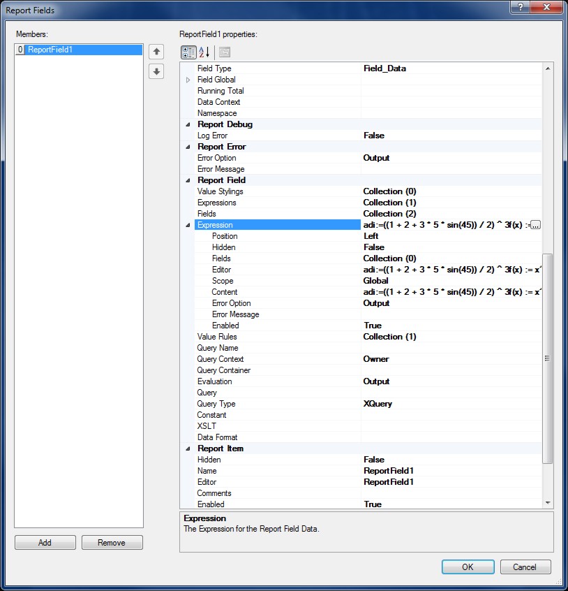Open the Property Pages toolbar icon
The width and height of the screenshot is (568, 591).
(x=225, y=52)
